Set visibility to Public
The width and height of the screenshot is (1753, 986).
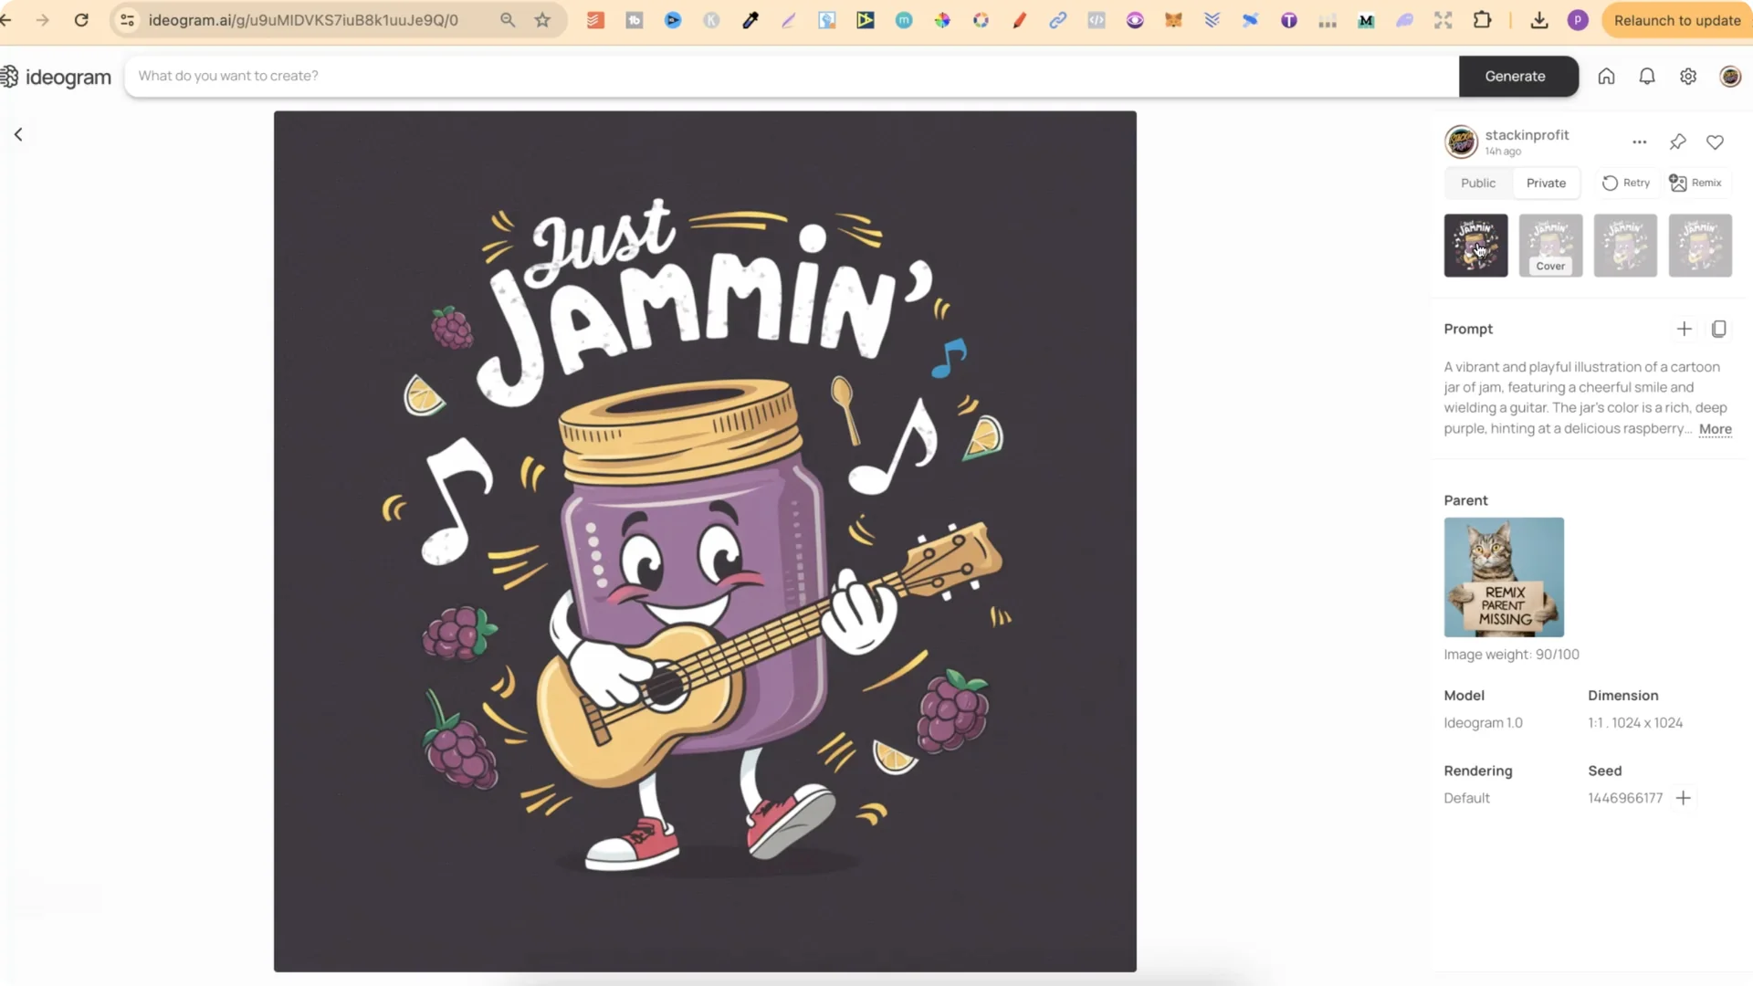(1477, 183)
